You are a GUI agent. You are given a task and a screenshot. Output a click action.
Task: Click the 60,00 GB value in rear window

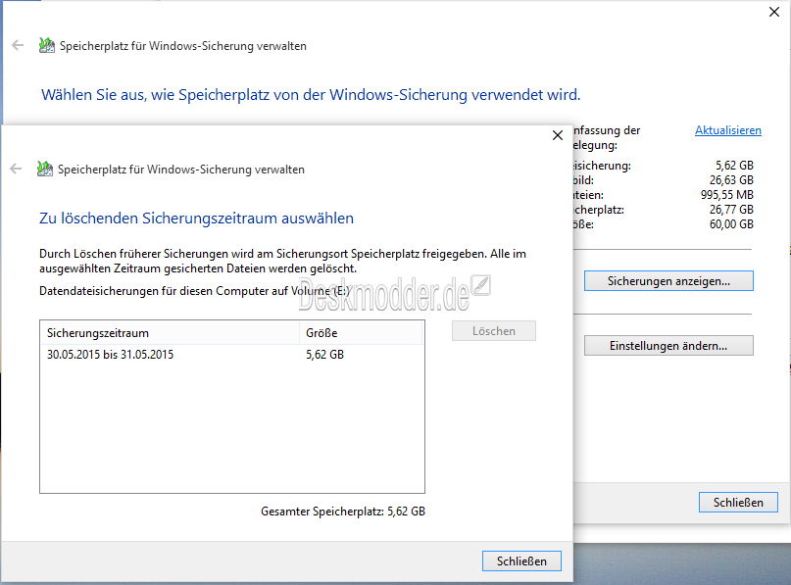click(x=731, y=224)
